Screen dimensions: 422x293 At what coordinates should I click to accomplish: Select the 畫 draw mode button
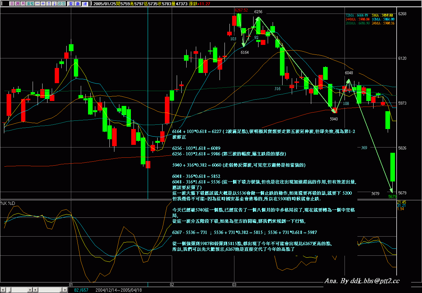pyautogui.click(x=78, y=4)
